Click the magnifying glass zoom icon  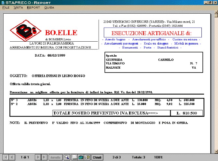pos(67,157)
